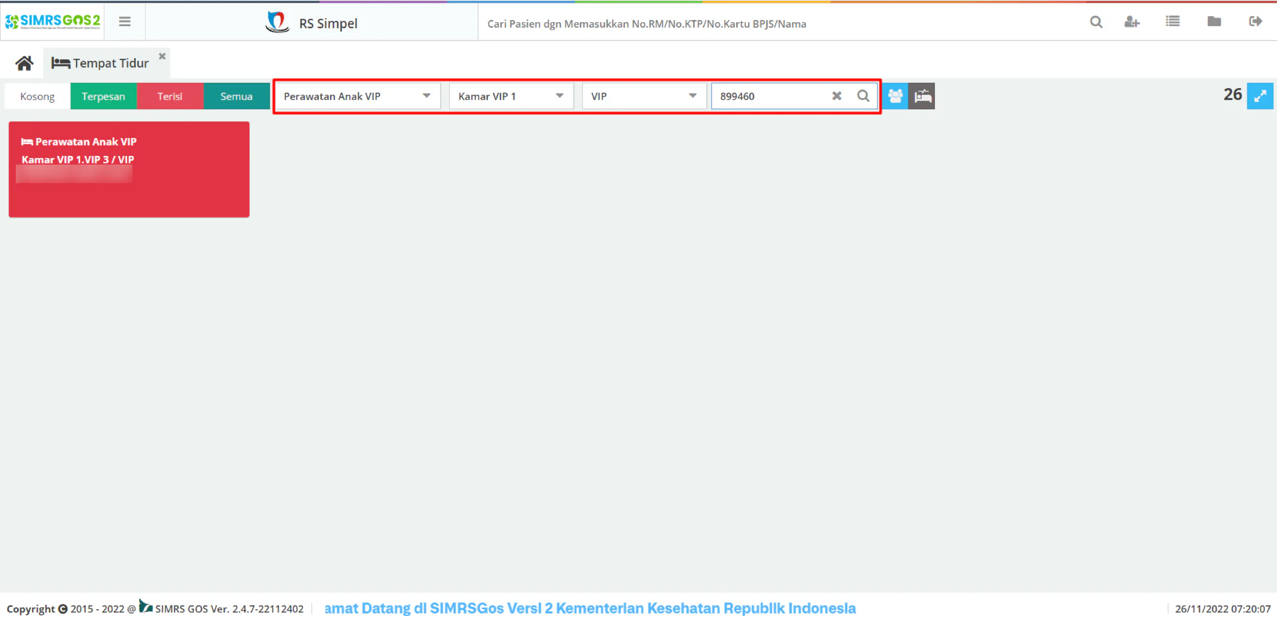Filter beds by Terisi status
The width and height of the screenshot is (1277, 618).
click(170, 96)
